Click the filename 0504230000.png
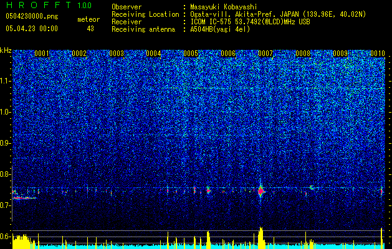The image size is (392, 249). 32,16
